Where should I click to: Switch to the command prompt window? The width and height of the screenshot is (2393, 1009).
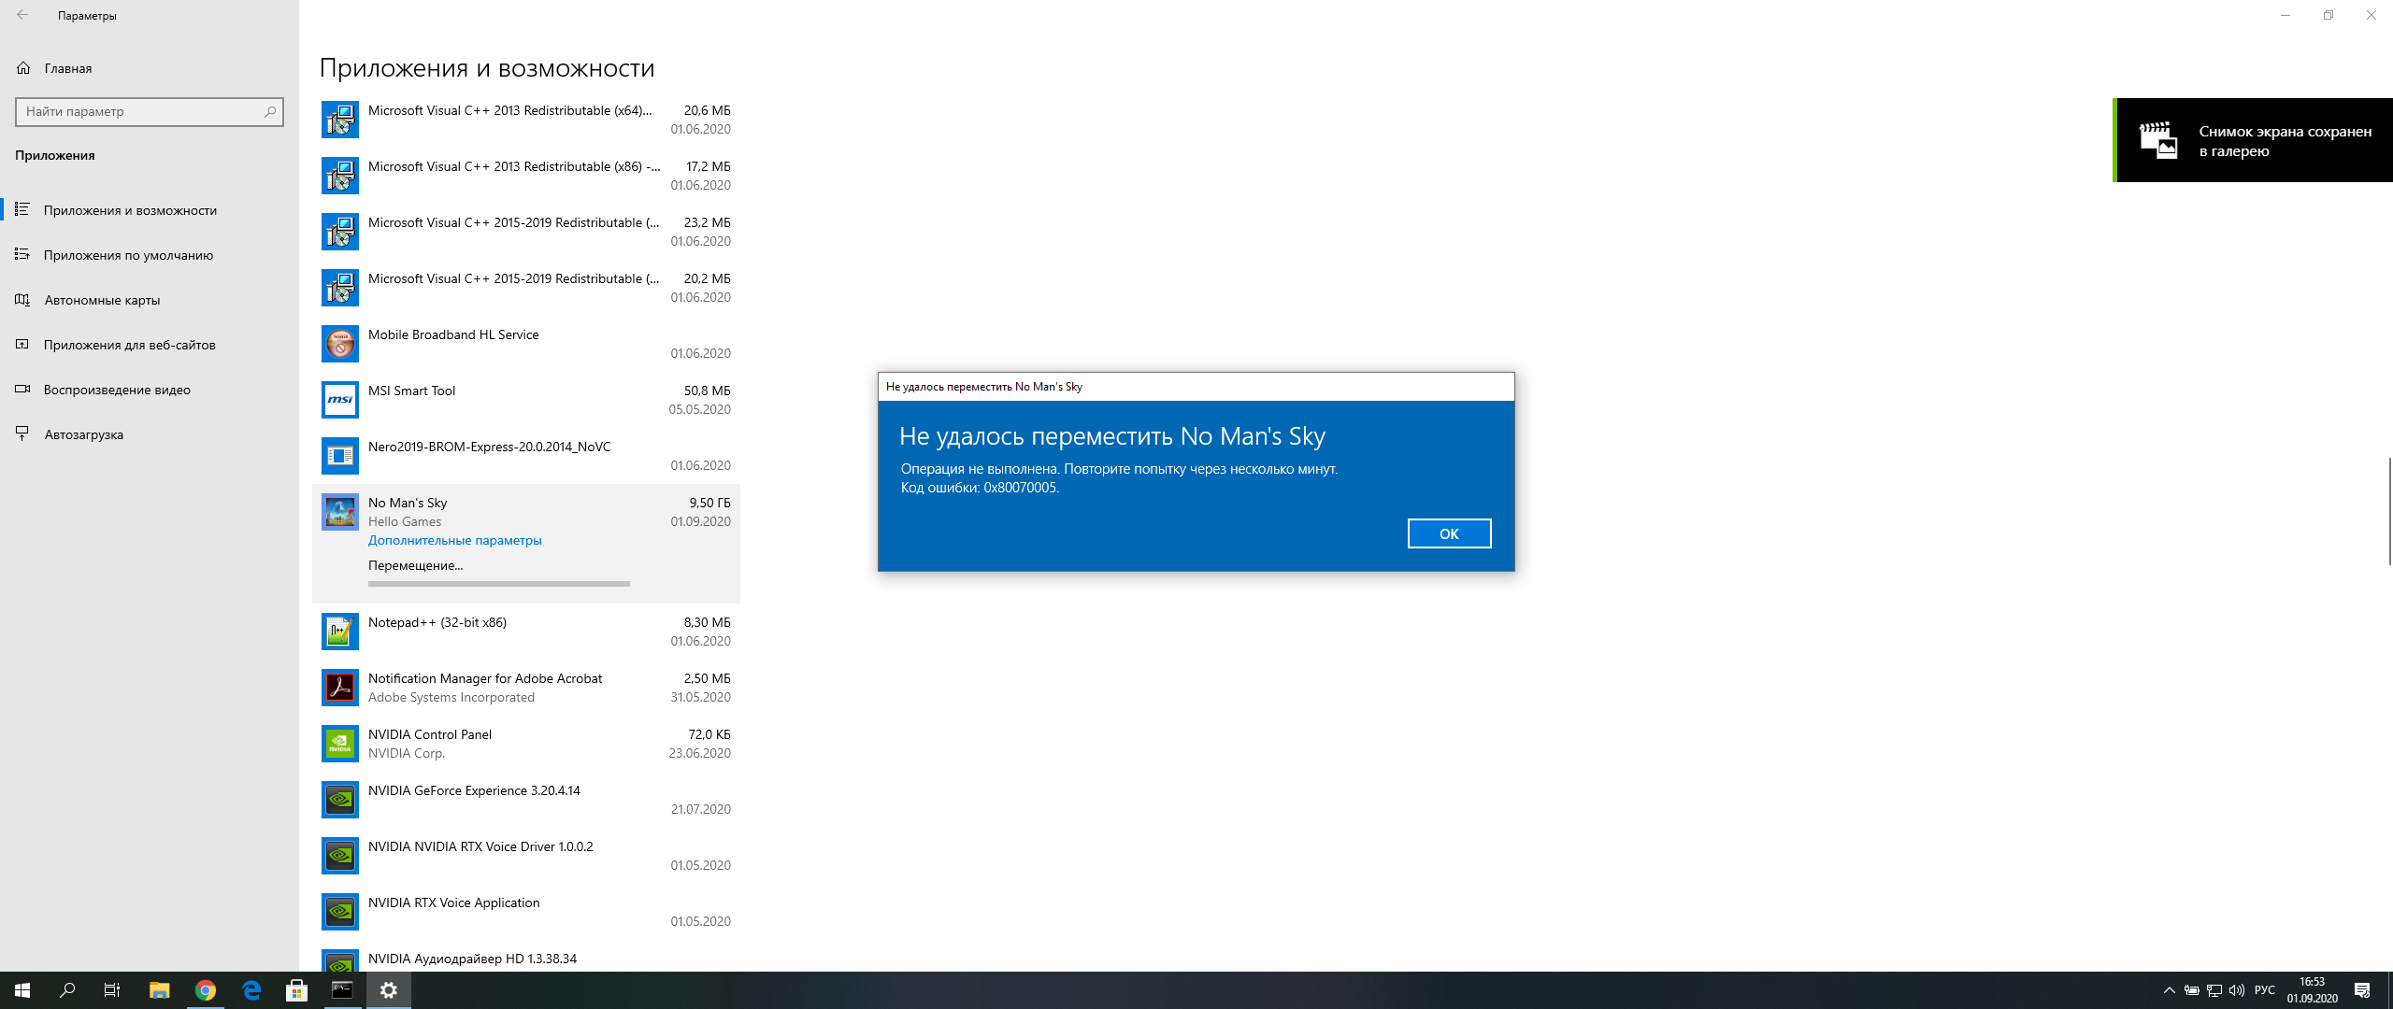point(343,990)
